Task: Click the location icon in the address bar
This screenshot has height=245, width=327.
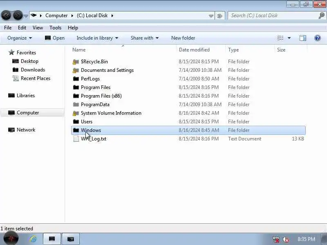Action: pos(34,16)
